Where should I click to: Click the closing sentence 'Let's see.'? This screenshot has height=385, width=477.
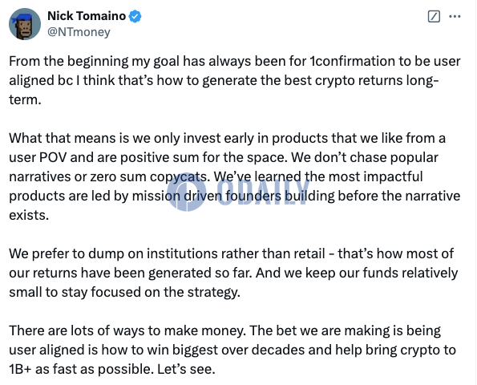click(x=186, y=369)
